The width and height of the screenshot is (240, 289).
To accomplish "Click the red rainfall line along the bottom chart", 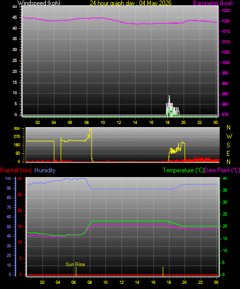I will coord(122,275).
